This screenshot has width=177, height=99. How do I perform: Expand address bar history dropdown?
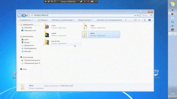[x=135, y=15]
